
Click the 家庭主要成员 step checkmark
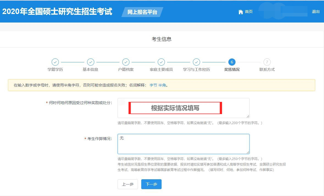click(161, 62)
